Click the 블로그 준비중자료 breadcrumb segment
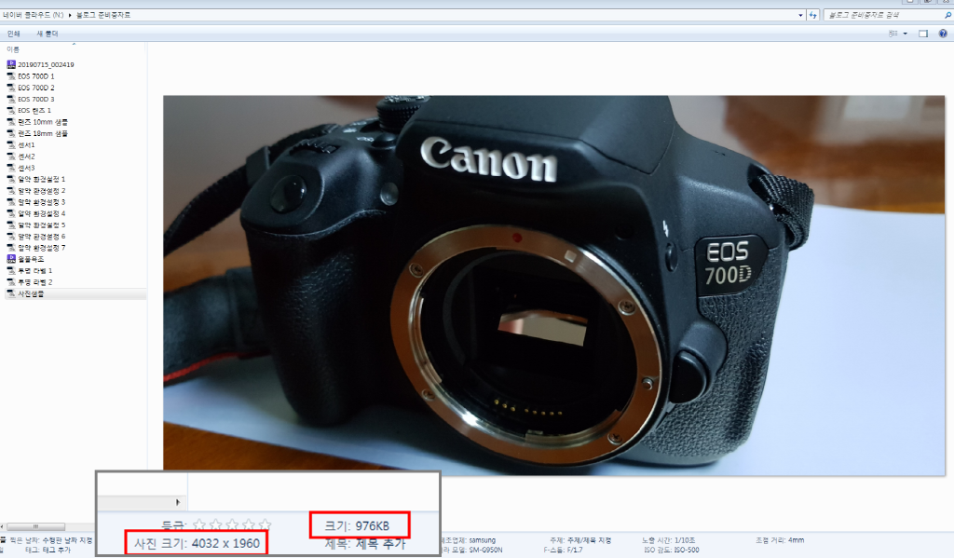Viewport: 954px width, 558px height. (102, 15)
